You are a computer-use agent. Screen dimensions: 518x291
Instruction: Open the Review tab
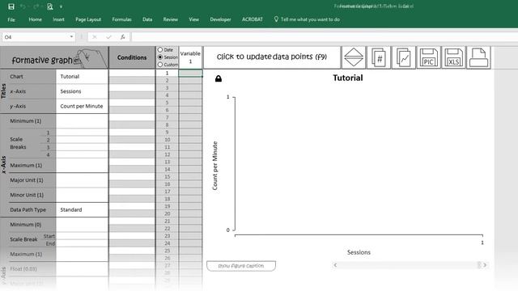click(x=171, y=19)
